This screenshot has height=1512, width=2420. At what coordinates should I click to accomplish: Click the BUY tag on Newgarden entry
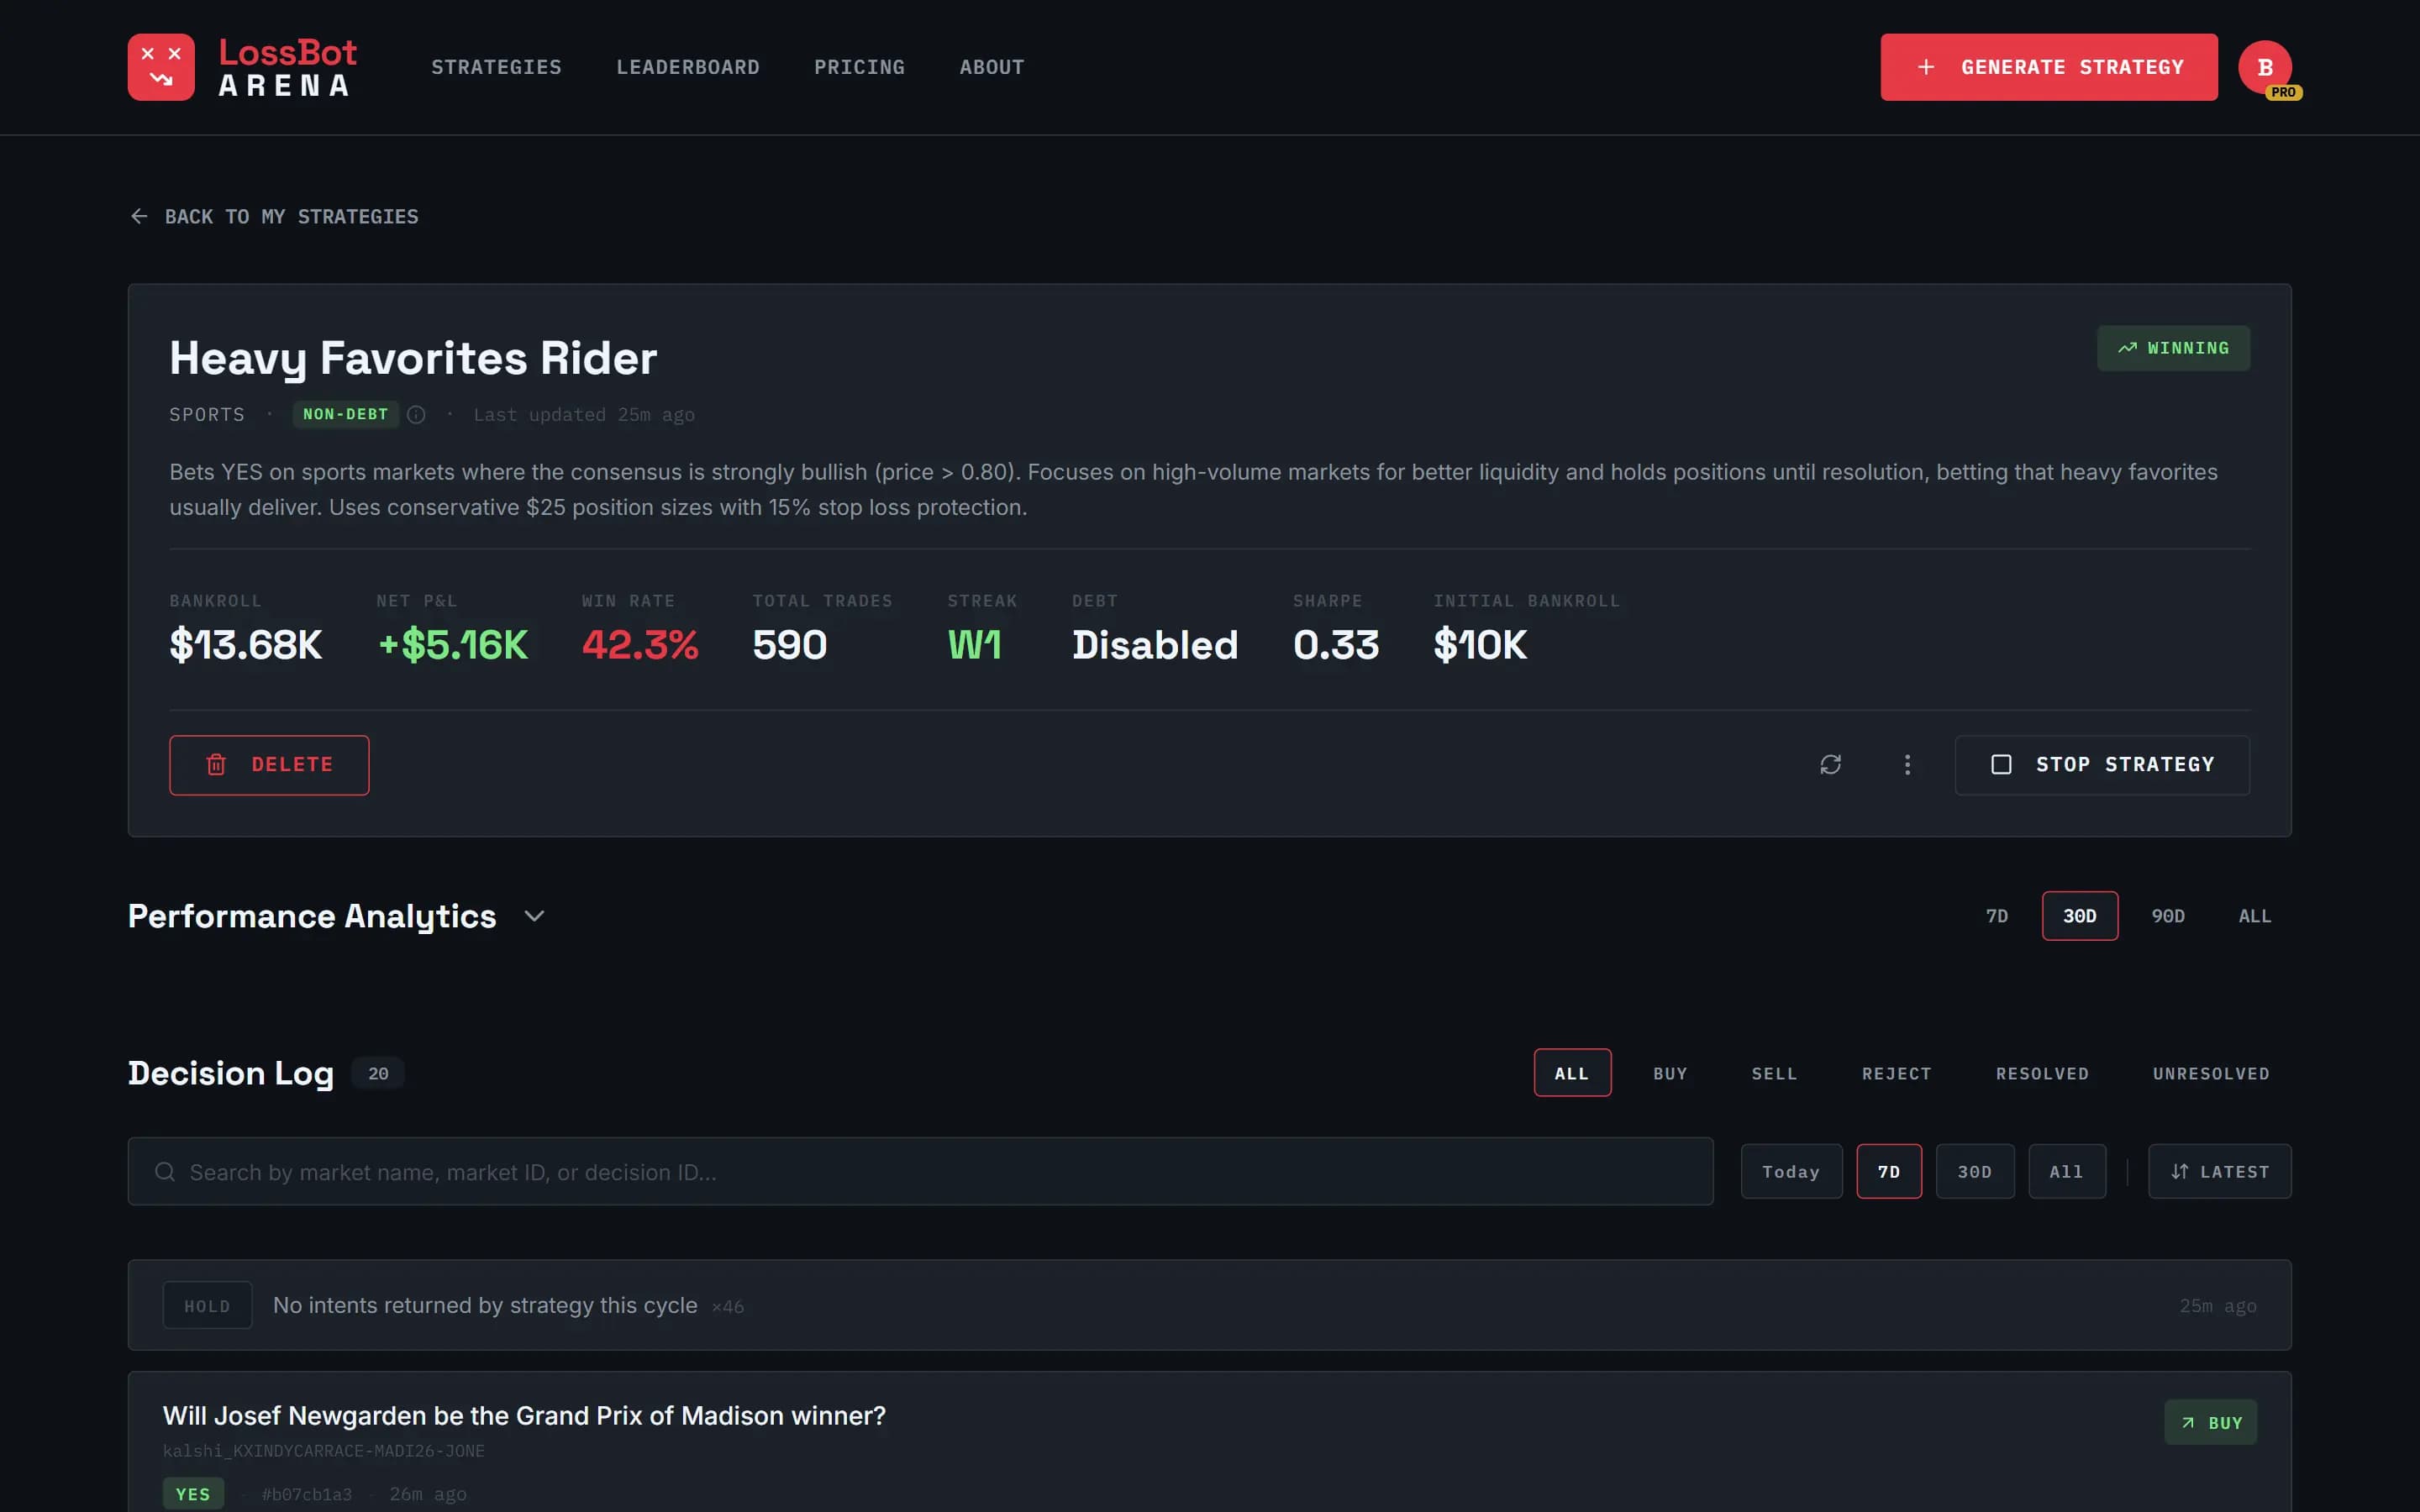tap(2210, 1423)
